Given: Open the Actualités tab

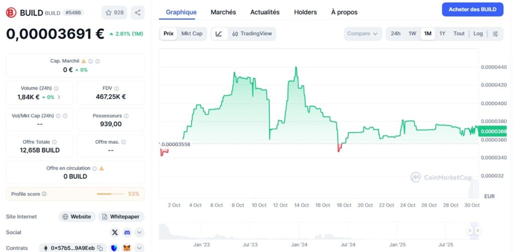Looking at the screenshot, I should [265, 13].
